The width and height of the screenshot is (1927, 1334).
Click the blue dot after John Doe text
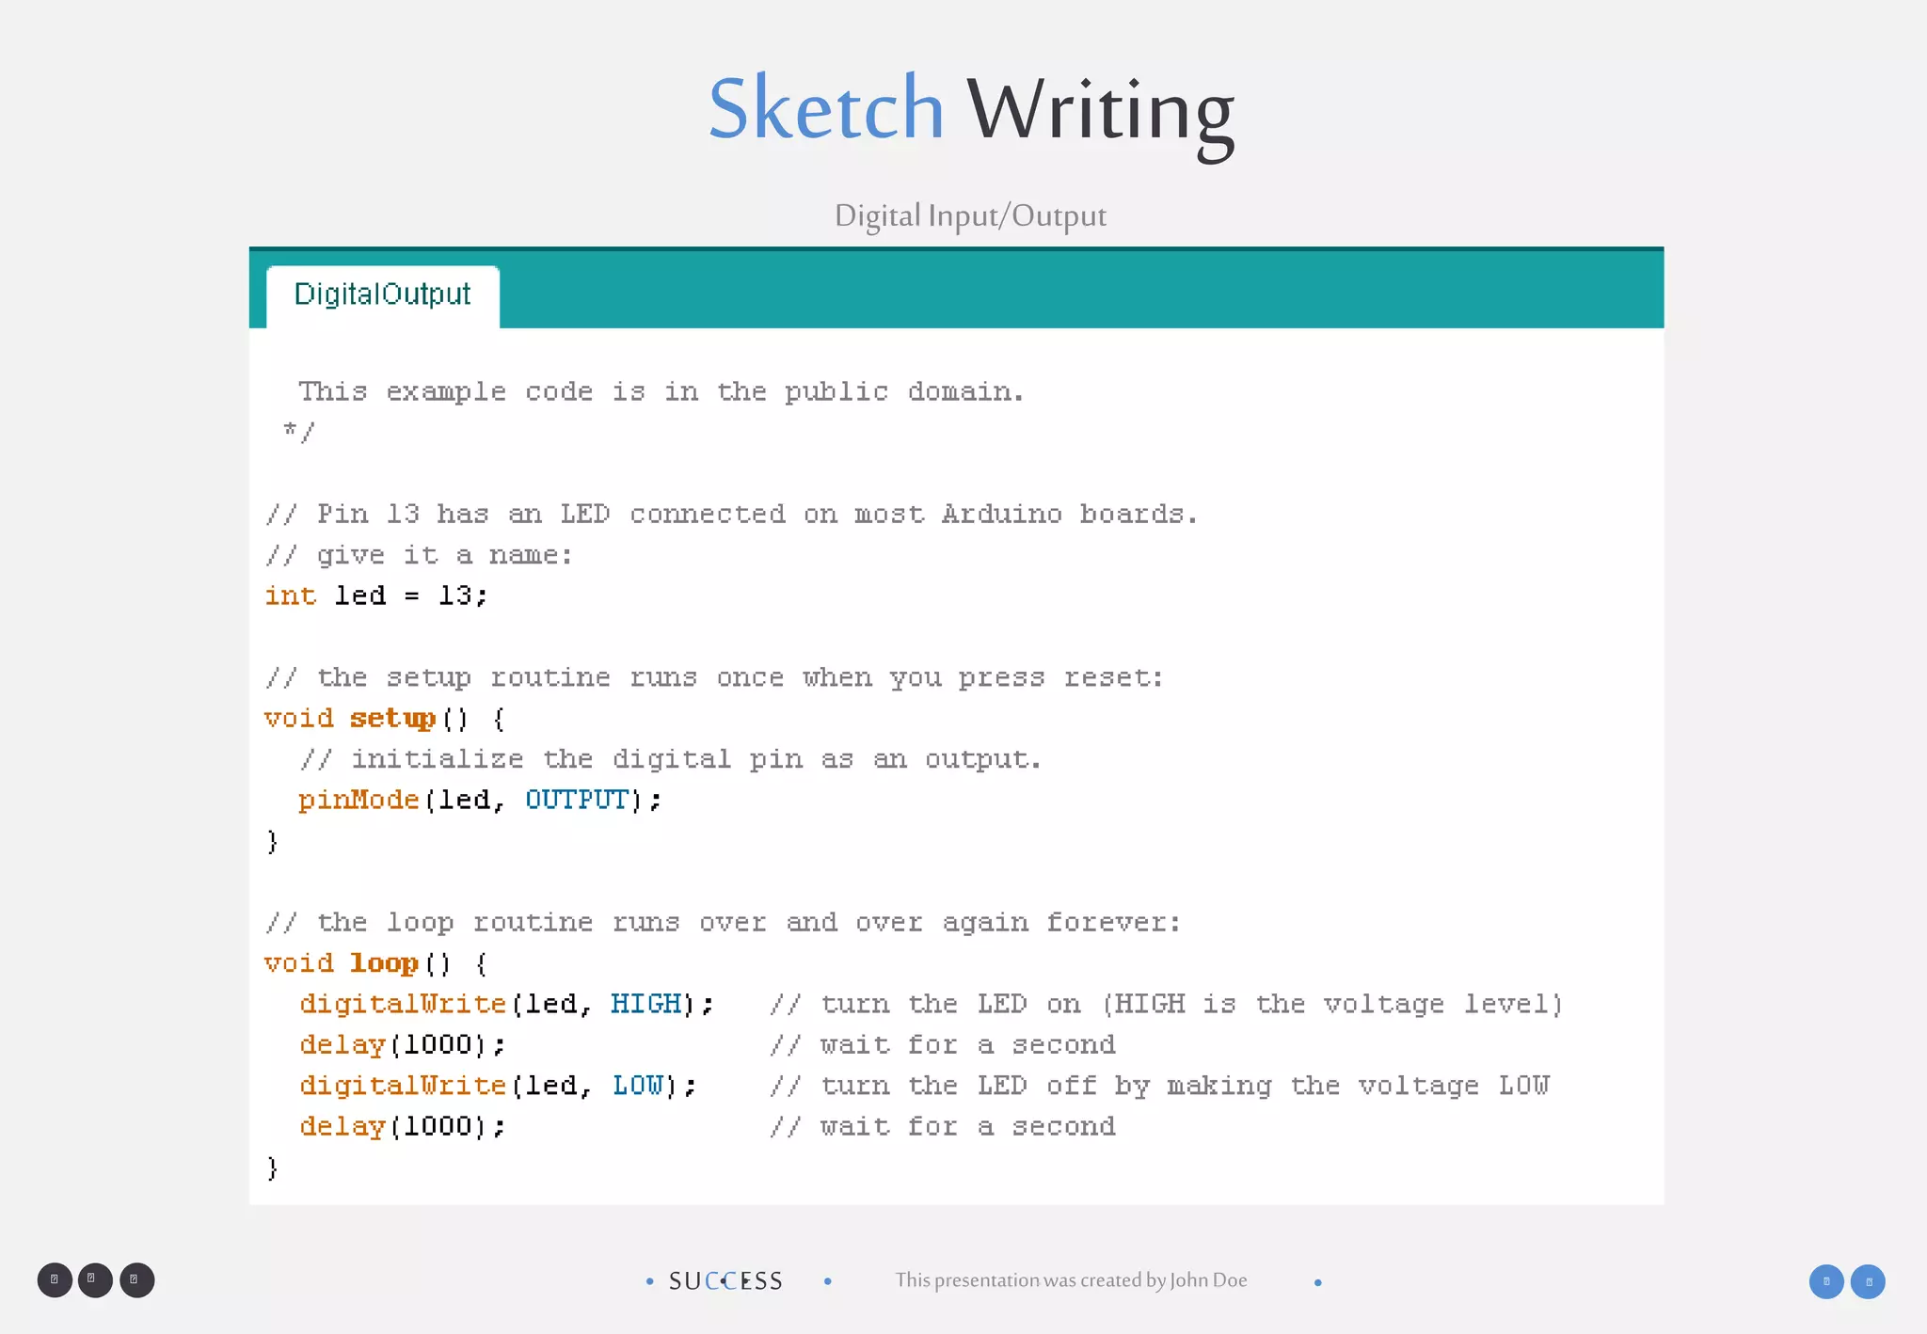point(1317,1282)
